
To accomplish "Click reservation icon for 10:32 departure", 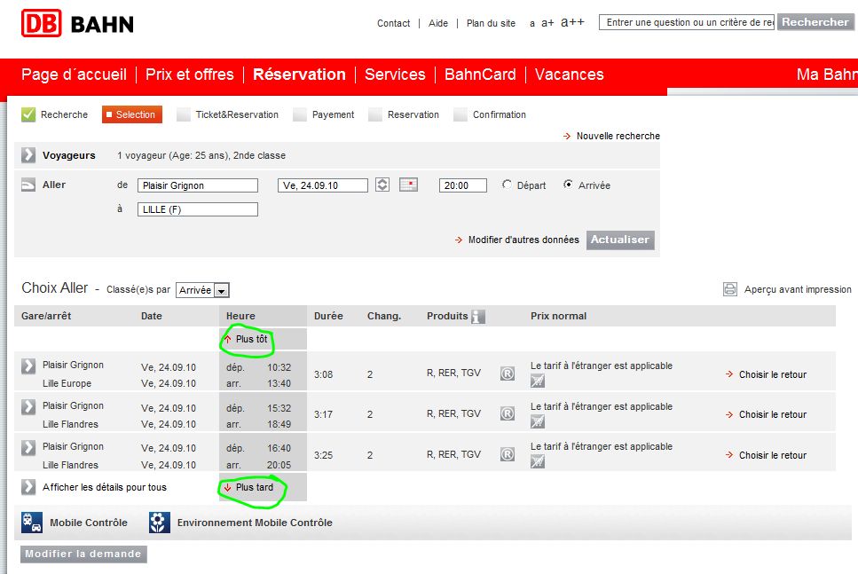I will coord(508,373).
